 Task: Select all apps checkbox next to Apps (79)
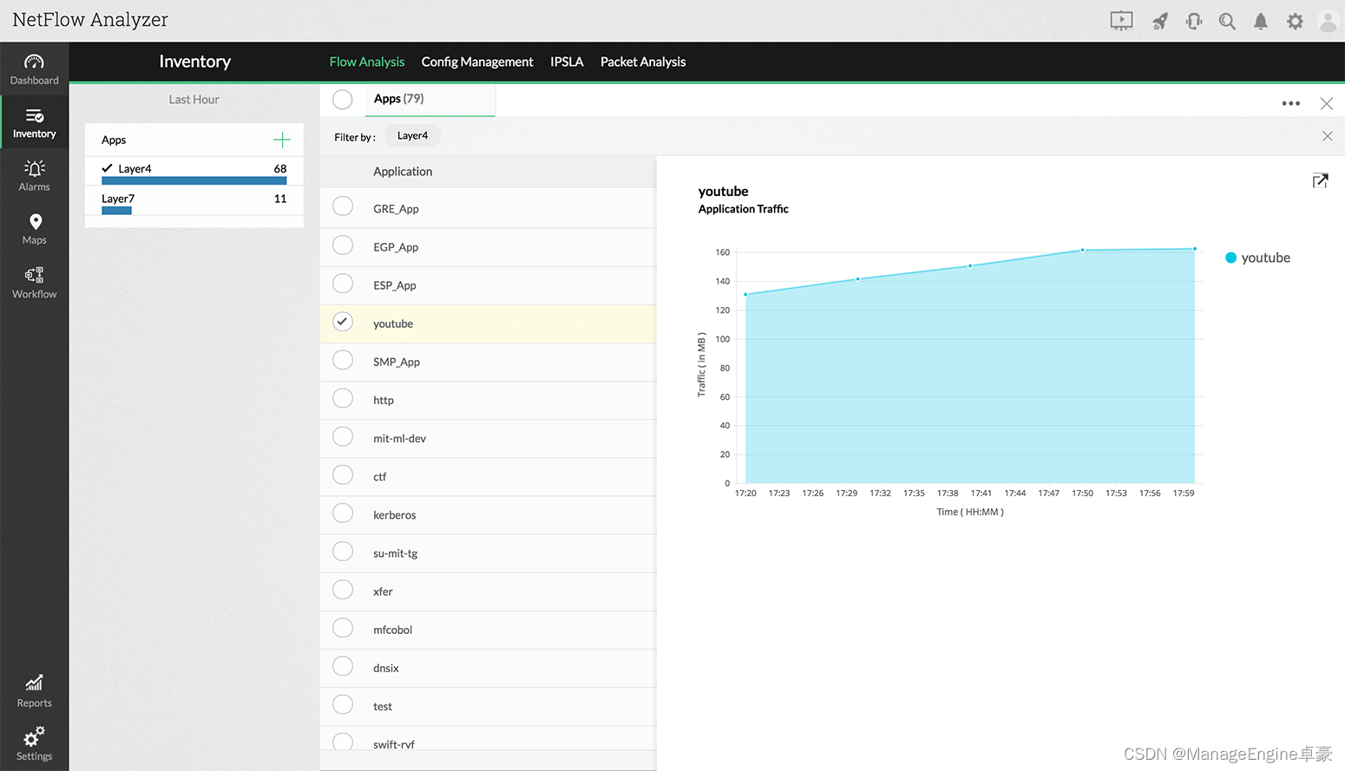coord(343,100)
